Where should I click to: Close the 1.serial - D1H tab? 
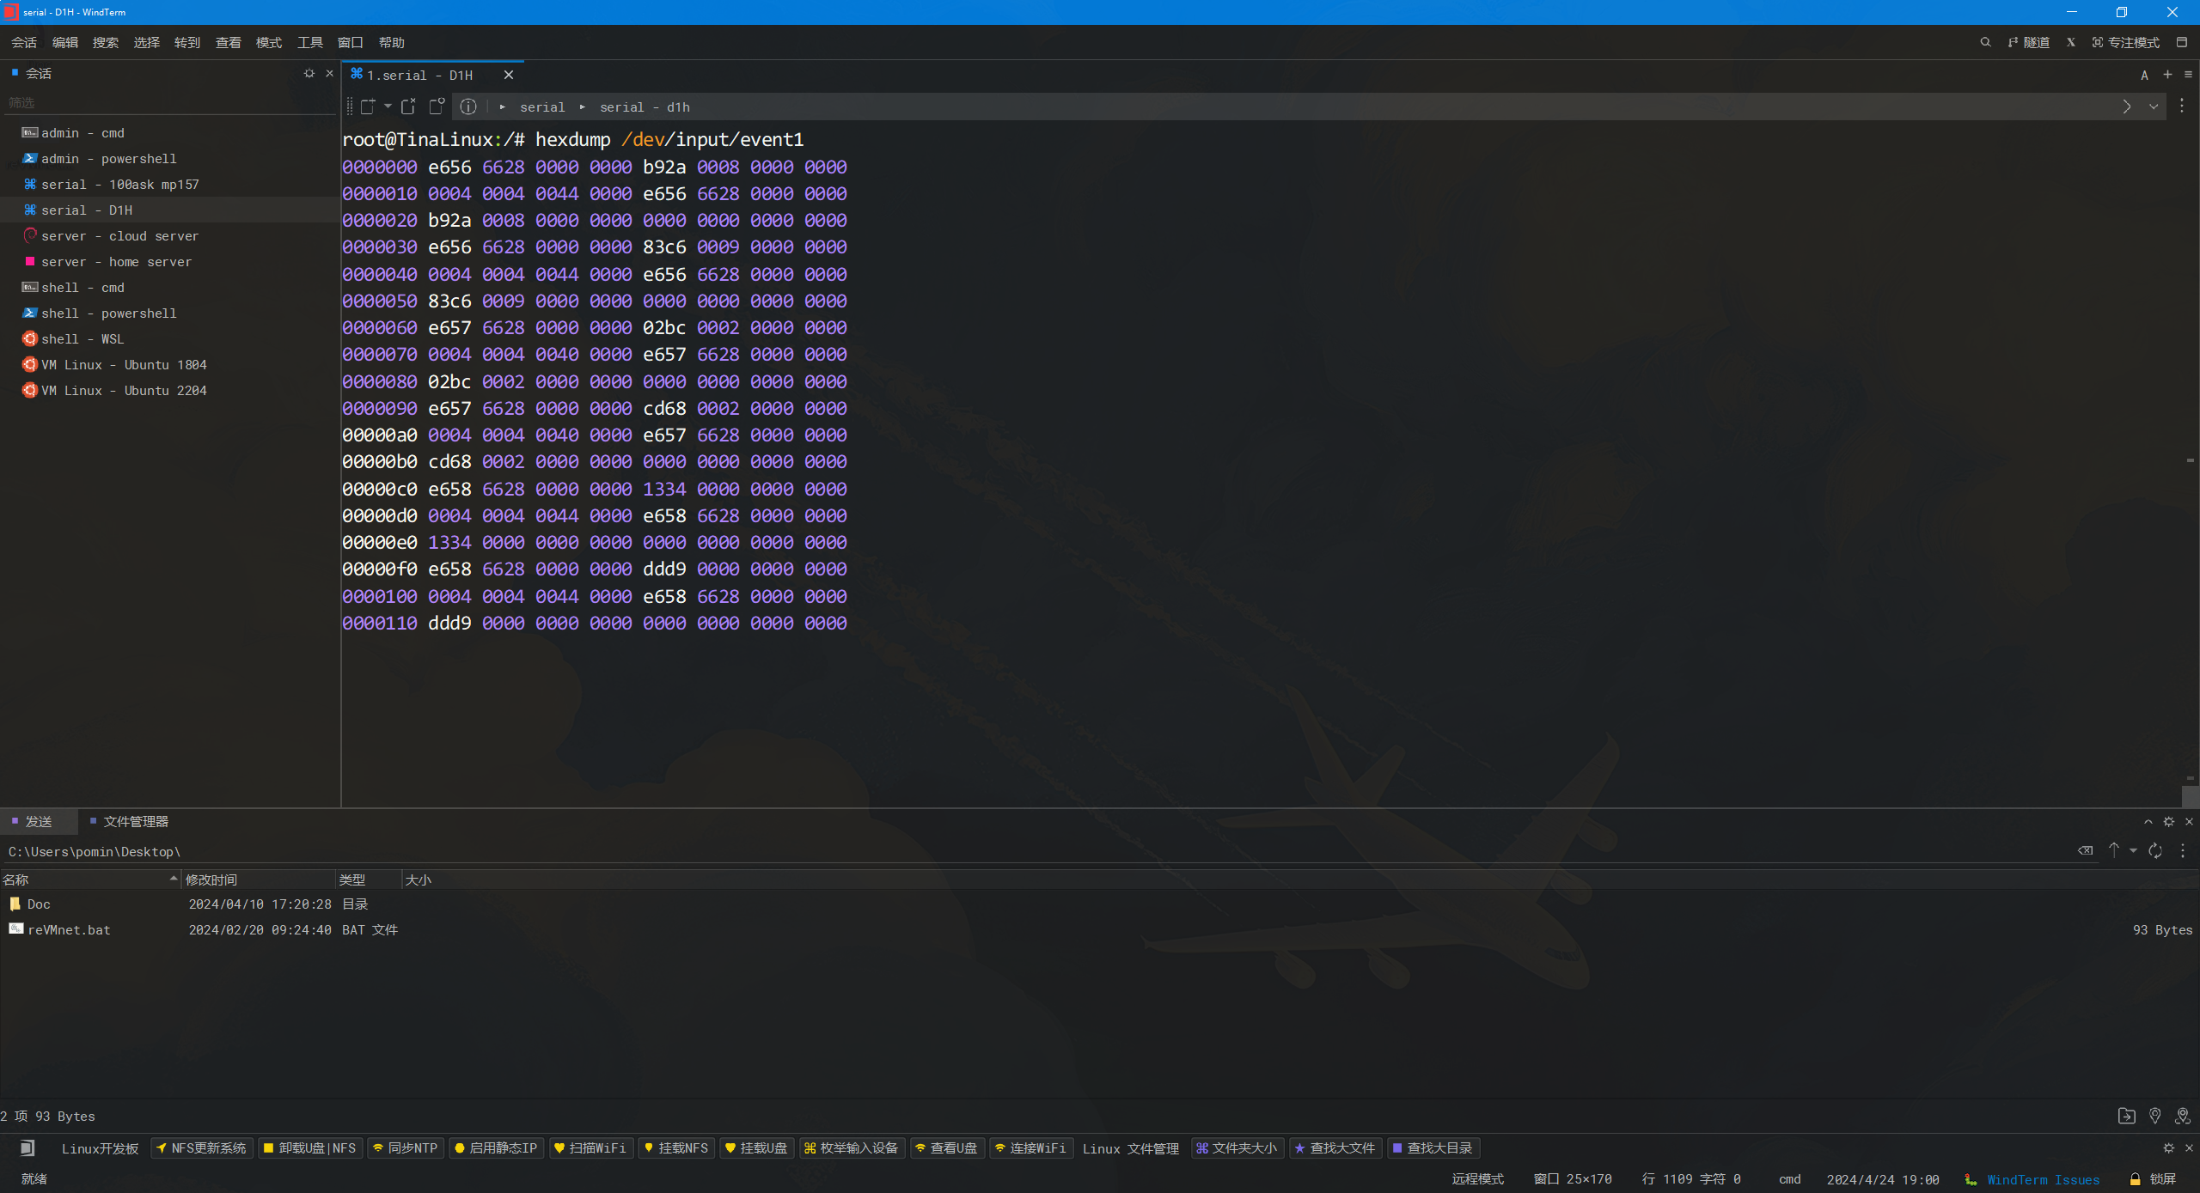[509, 76]
